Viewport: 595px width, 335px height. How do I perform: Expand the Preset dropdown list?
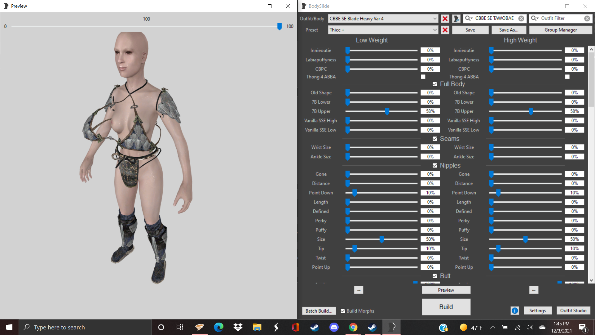pos(435,30)
